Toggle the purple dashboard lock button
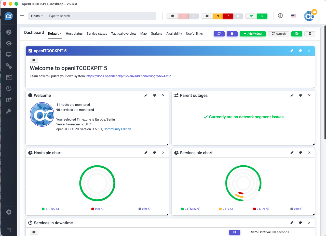 232,34
